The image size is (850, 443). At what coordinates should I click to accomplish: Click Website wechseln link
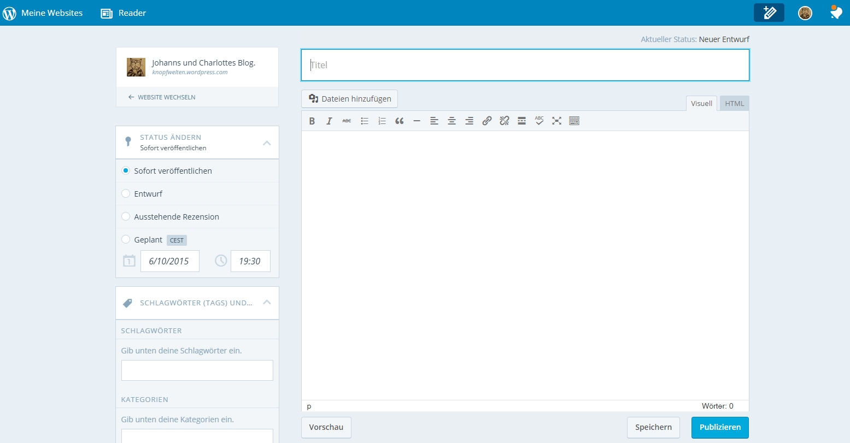[162, 97]
